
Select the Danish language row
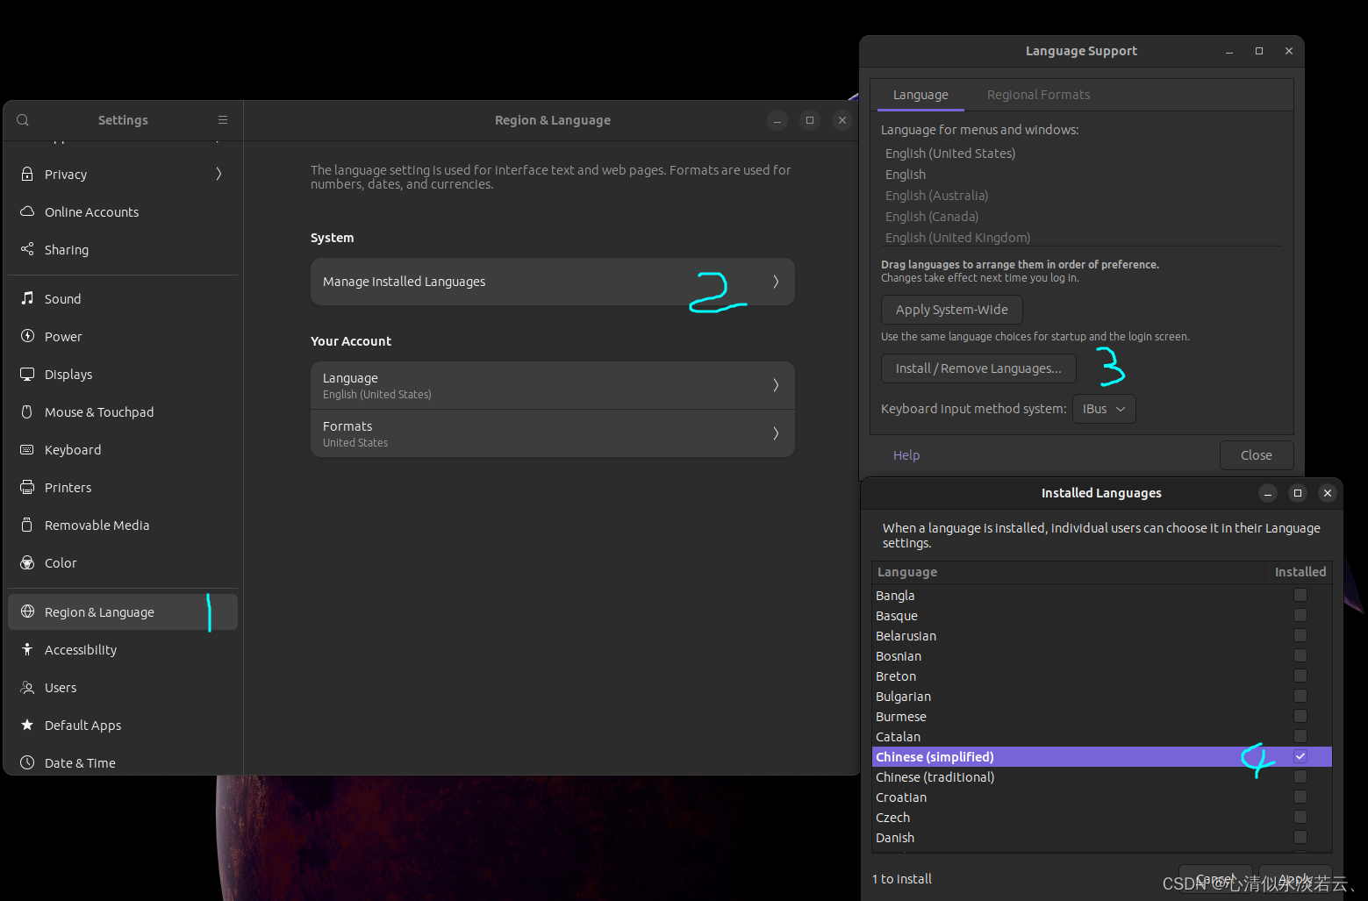tap(1101, 838)
